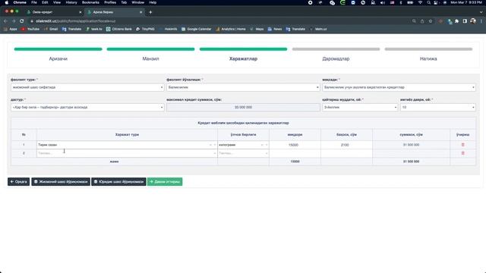Viewport: 486px width, 273px height.
Task: Open the Analytics Home bookmark
Action: pyautogui.click(x=231, y=29)
